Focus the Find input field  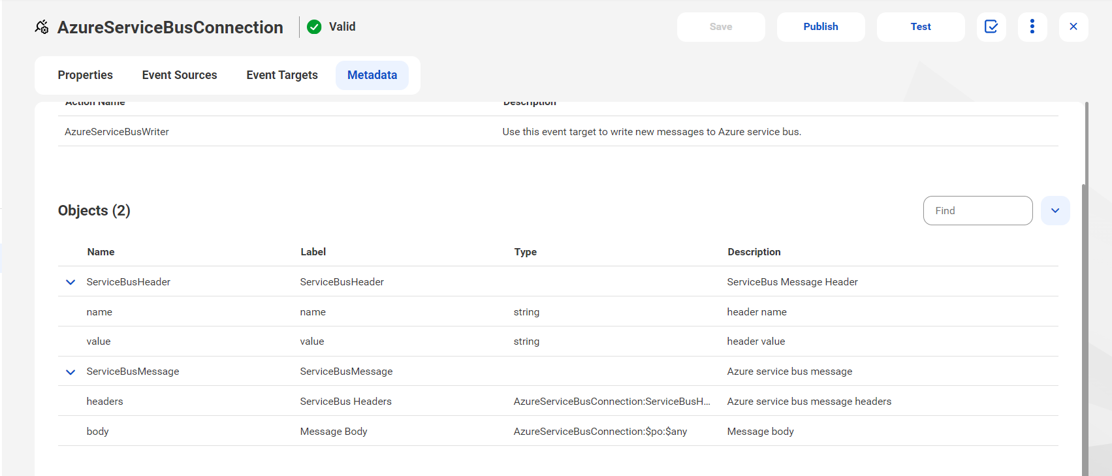[977, 211]
